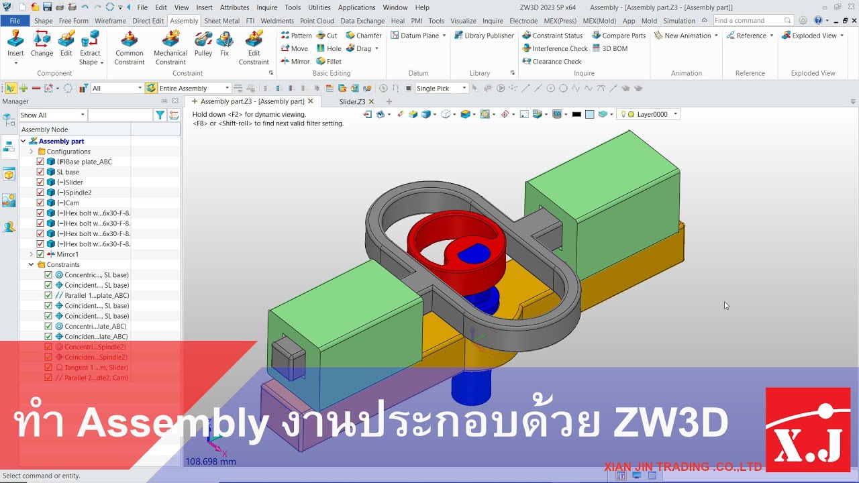Toggle the Parallel 1...plate_ABC) constraint checkbox
859x483 pixels.
(48, 295)
